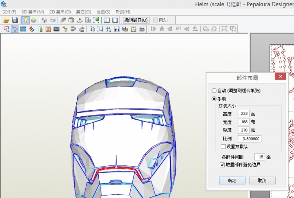Check the 设置为默认 checkbox

223,147
